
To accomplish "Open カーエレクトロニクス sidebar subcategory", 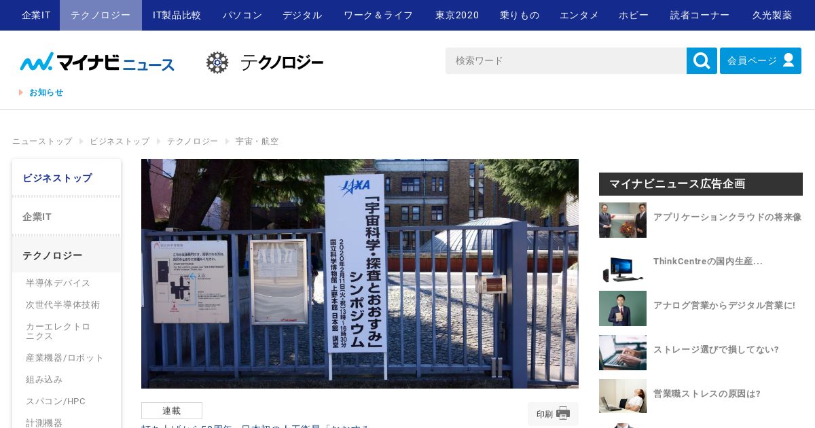I will pos(58,331).
